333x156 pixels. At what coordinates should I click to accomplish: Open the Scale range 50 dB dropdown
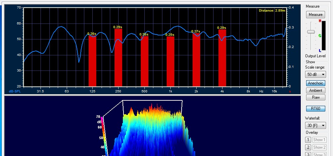[x=315, y=74]
